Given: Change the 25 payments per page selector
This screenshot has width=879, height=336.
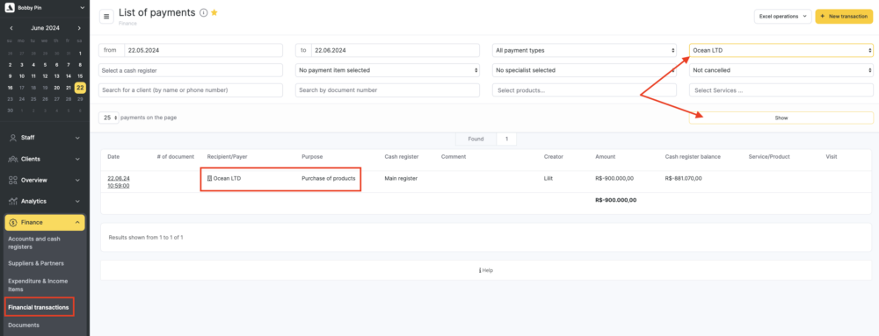Looking at the screenshot, I should pyautogui.click(x=109, y=118).
